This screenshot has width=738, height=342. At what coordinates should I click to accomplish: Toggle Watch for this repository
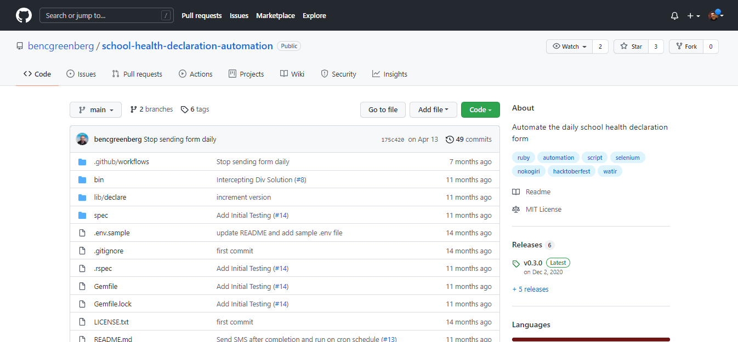pos(569,47)
